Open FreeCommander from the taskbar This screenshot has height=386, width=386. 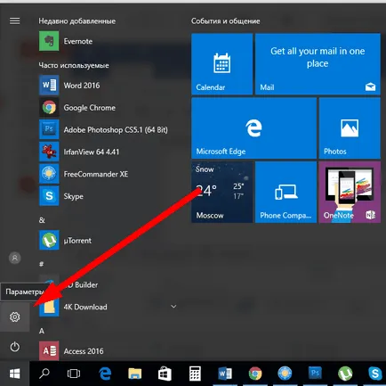285,374
